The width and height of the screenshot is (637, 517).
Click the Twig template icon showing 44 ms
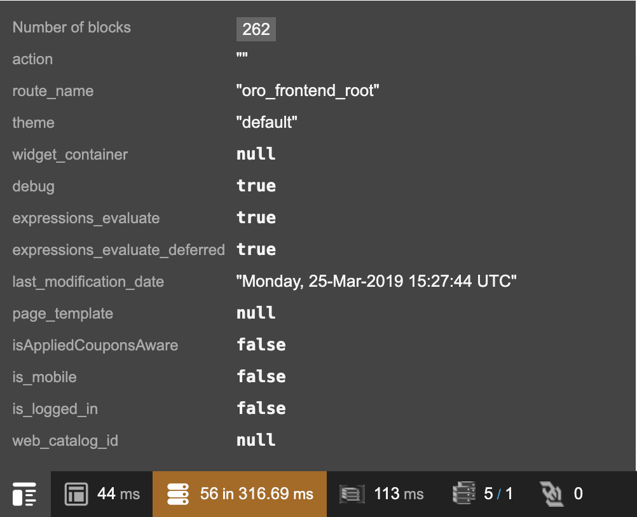tap(76, 494)
